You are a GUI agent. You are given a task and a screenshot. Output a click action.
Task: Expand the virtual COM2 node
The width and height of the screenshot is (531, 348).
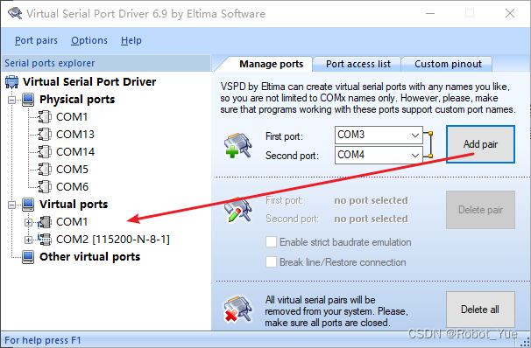point(28,240)
